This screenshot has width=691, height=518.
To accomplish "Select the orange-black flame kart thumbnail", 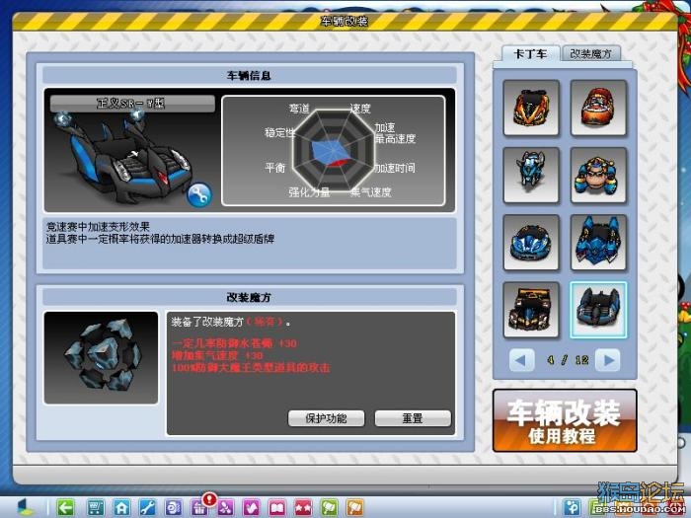I will [531, 108].
